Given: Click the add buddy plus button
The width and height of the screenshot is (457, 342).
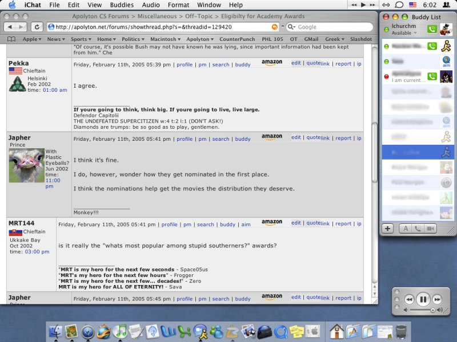Looking at the screenshot, I should point(388,229).
